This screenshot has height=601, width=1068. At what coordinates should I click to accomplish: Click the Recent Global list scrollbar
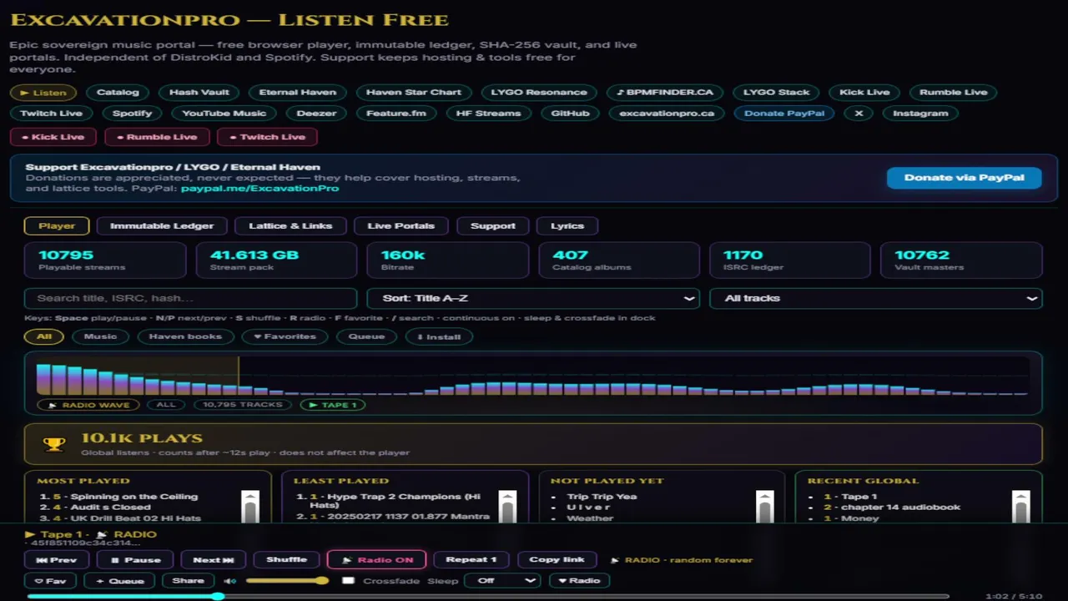1020,507
